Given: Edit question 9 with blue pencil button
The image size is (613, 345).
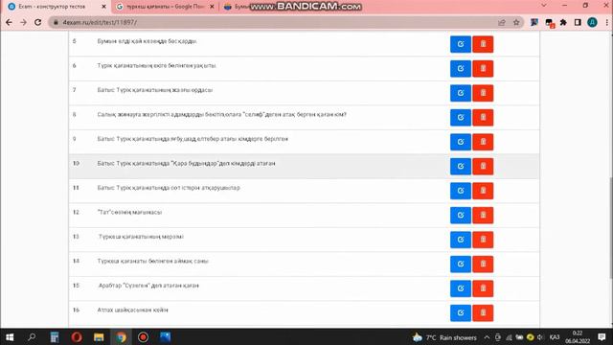Looking at the screenshot, I should click(x=461, y=142).
